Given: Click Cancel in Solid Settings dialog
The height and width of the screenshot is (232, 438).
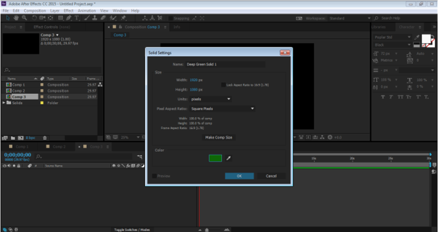Looking at the screenshot, I should [x=271, y=176].
